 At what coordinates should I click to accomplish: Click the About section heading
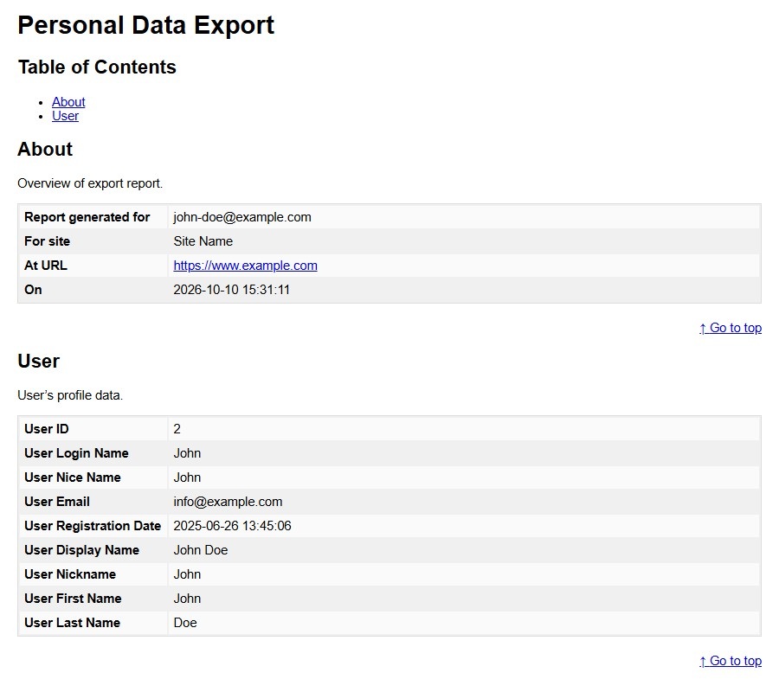pyautogui.click(x=45, y=149)
